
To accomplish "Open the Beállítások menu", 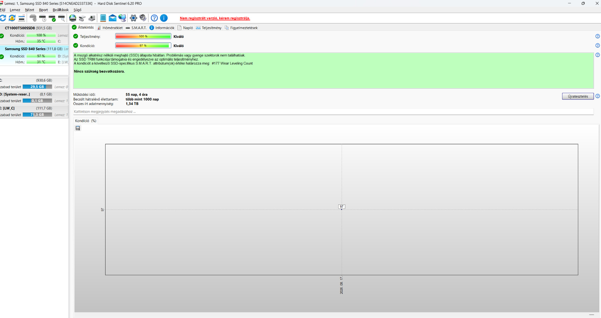I will click(x=60, y=10).
